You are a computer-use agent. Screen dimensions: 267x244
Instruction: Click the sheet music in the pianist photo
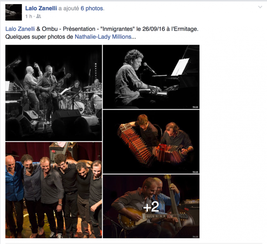(x=180, y=67)
